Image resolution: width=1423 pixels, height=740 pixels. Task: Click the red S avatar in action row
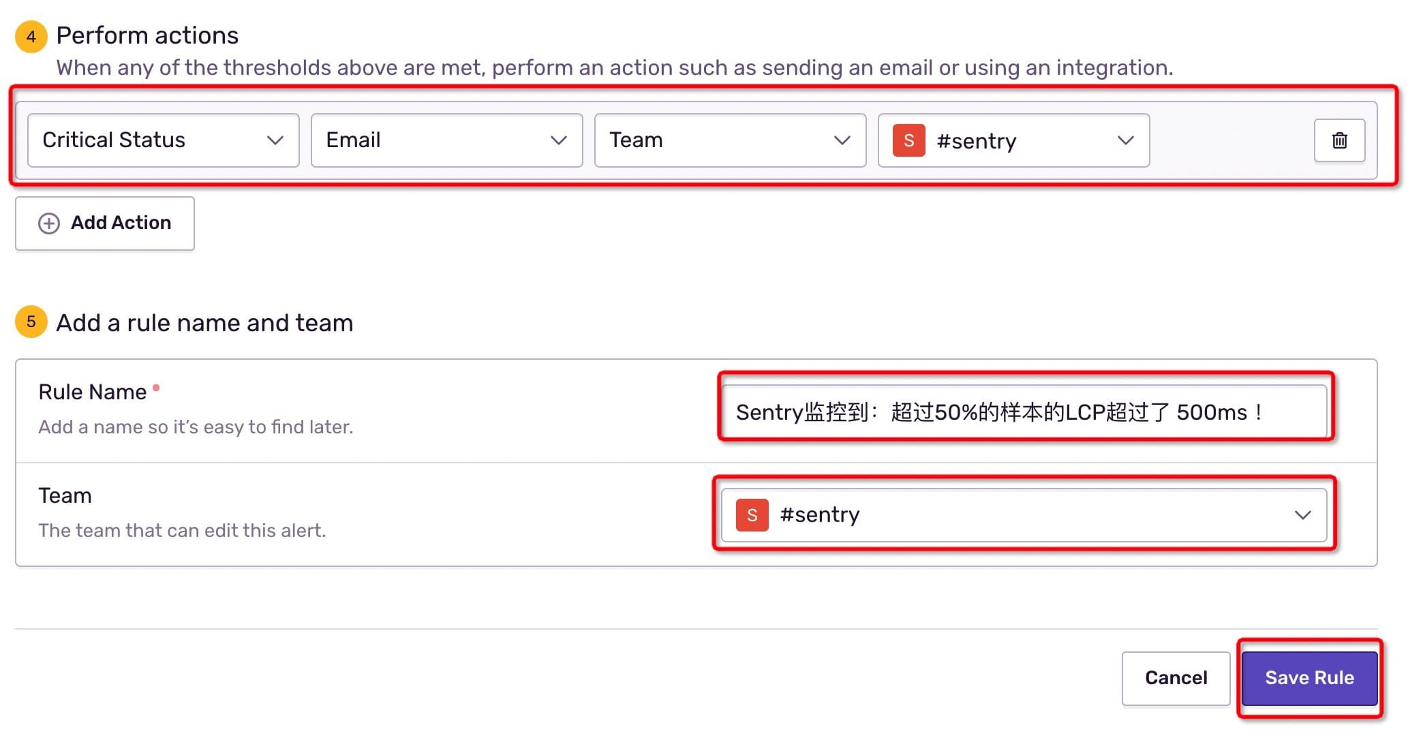pos(908,140)
